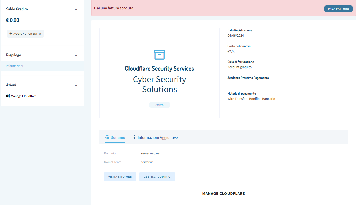The width and height of the screenshot is (356, 205).
Task: Collapse the Riepilogo section chevron
Action: [76, 55]
